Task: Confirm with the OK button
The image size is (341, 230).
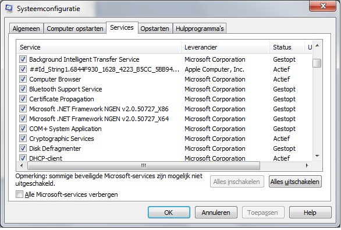Action: (169, 213)
